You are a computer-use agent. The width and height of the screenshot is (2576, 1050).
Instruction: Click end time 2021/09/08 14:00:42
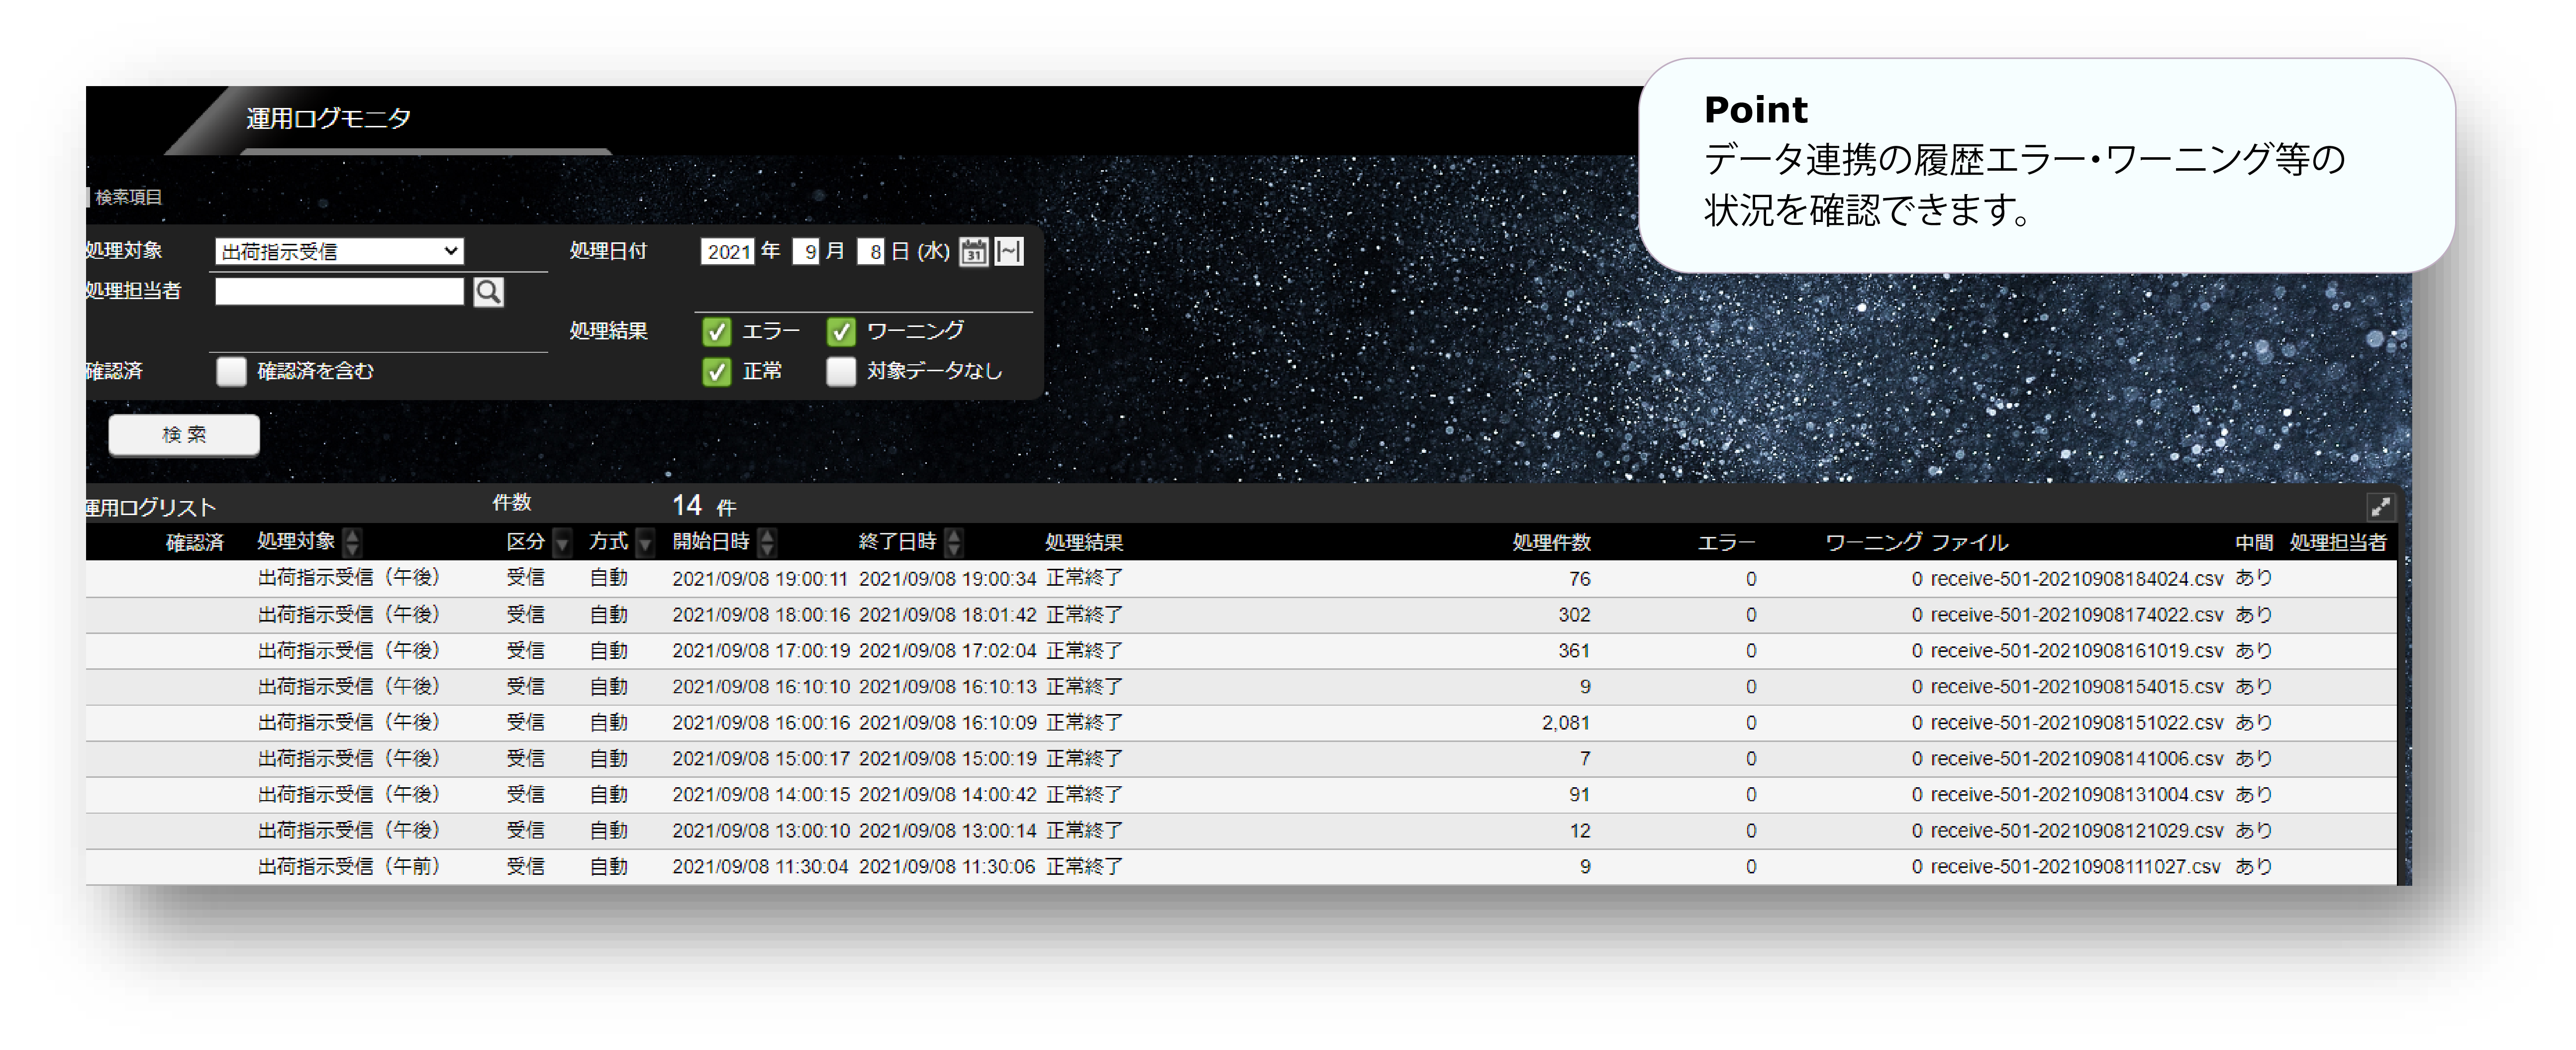[x=947, y=795]
